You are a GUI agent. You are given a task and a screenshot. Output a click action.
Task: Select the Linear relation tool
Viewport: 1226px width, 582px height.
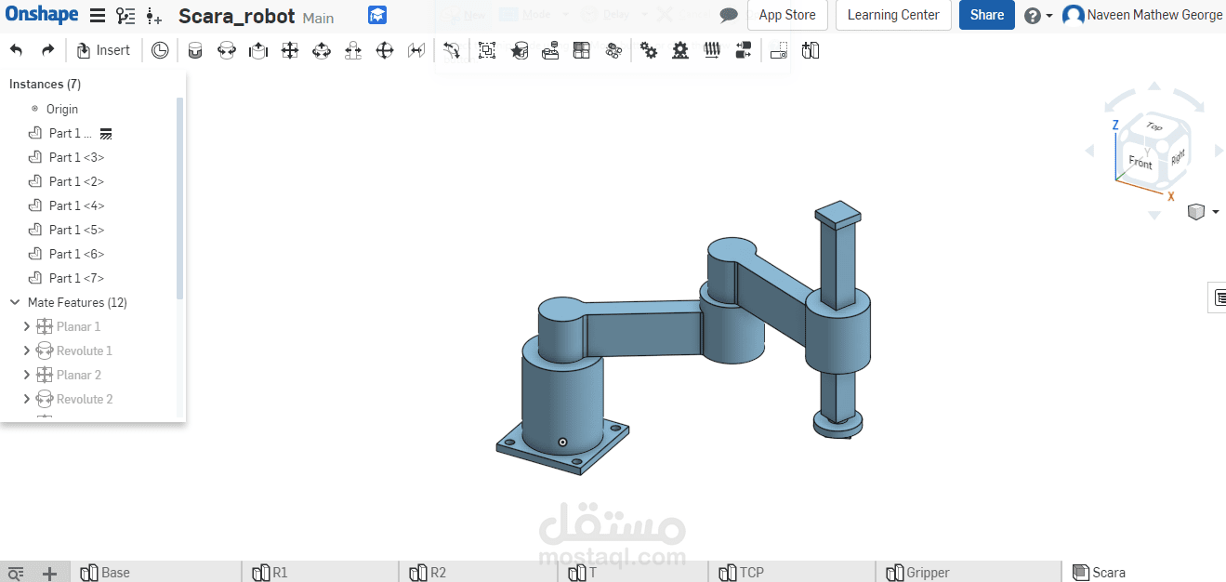point(744,50)
